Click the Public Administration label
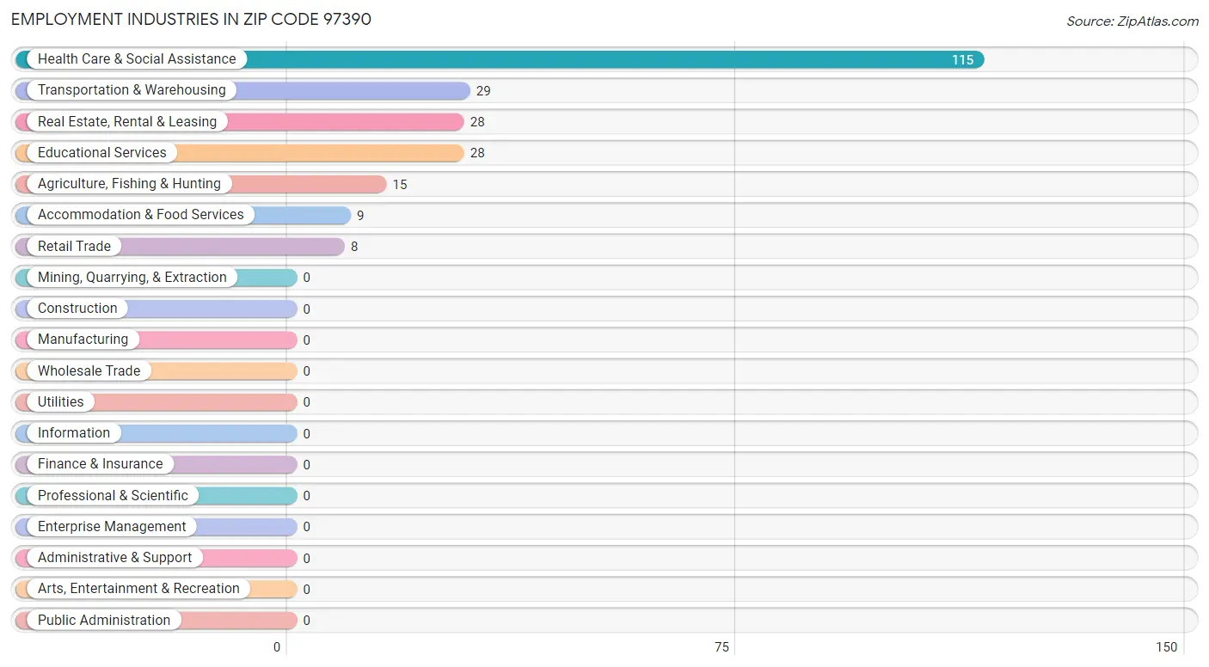 104,621
